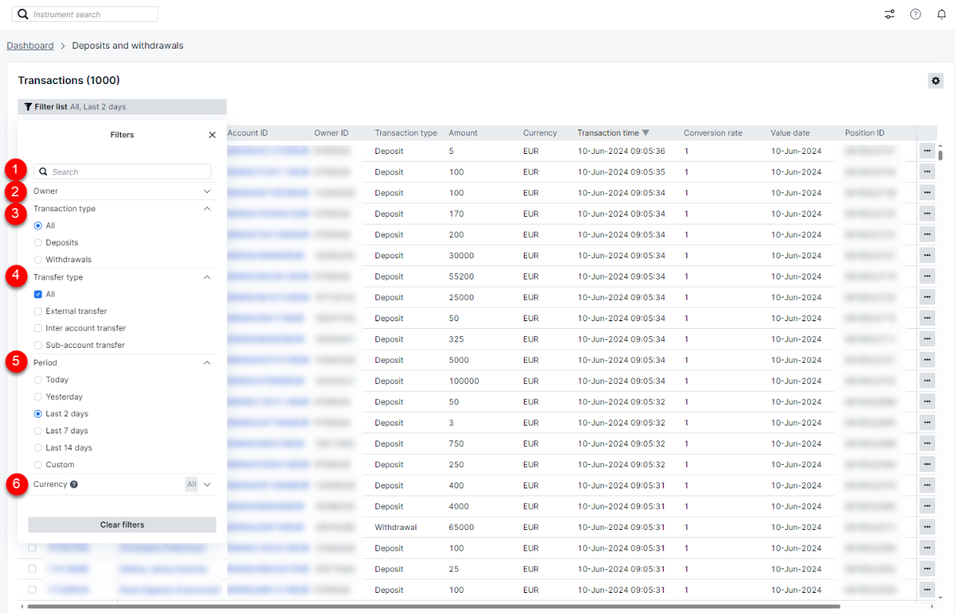Select the Last 7 days period option

click(x=38, y=431)
